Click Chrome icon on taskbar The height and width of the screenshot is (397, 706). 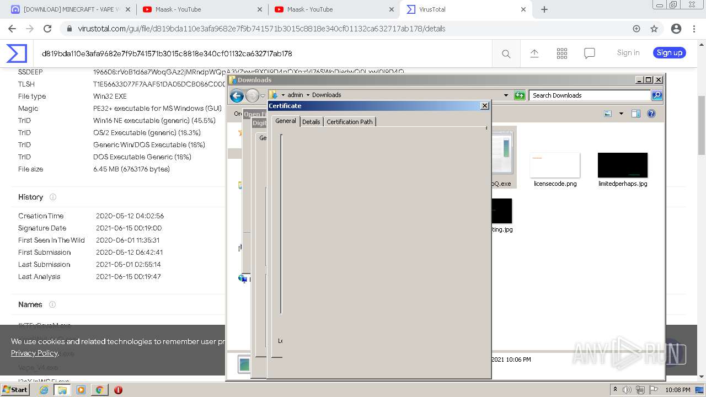100,390
